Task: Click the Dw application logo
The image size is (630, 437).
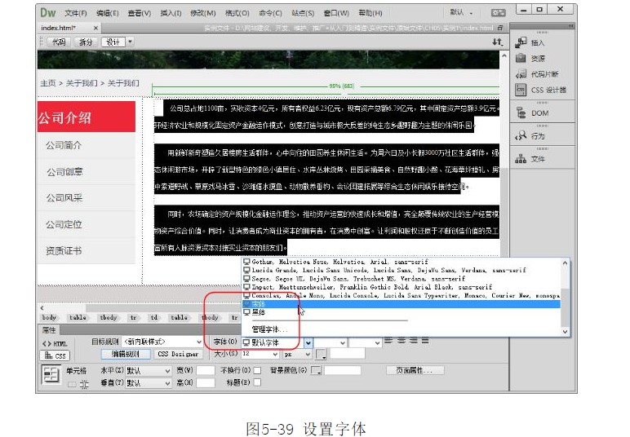Action: click(x=49, y=12)
